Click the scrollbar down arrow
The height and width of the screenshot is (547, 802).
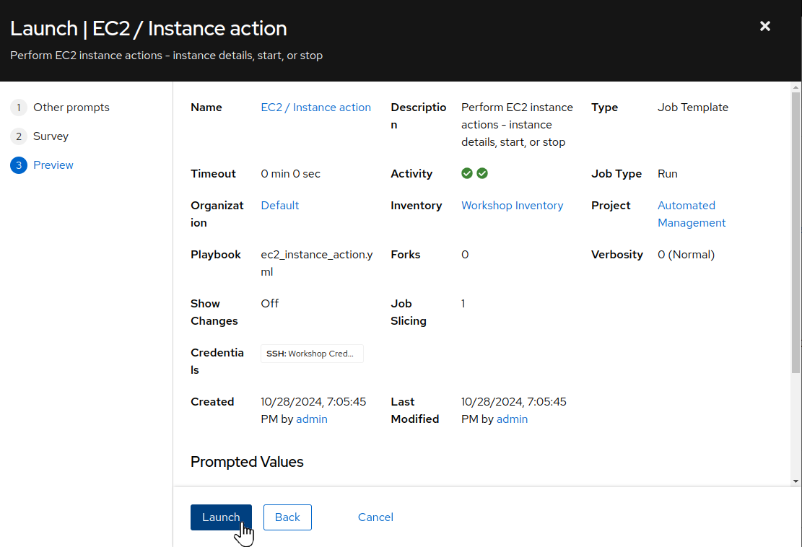coord(796,481)
